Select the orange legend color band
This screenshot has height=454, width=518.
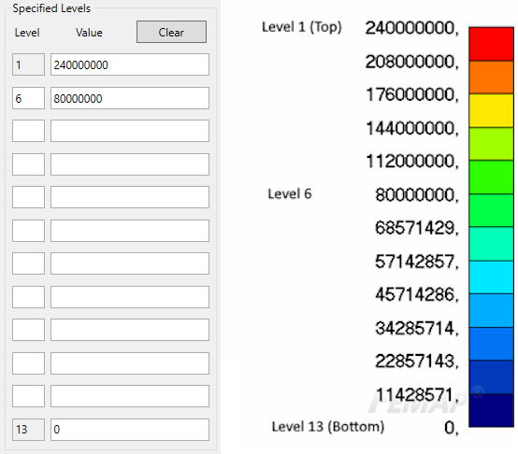[x=491, y=78]
